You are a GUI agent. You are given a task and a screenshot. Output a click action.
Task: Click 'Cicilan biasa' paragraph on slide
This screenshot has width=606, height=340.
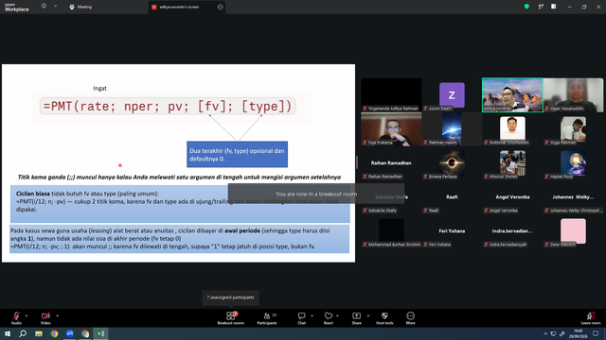(x=180, y=204)
